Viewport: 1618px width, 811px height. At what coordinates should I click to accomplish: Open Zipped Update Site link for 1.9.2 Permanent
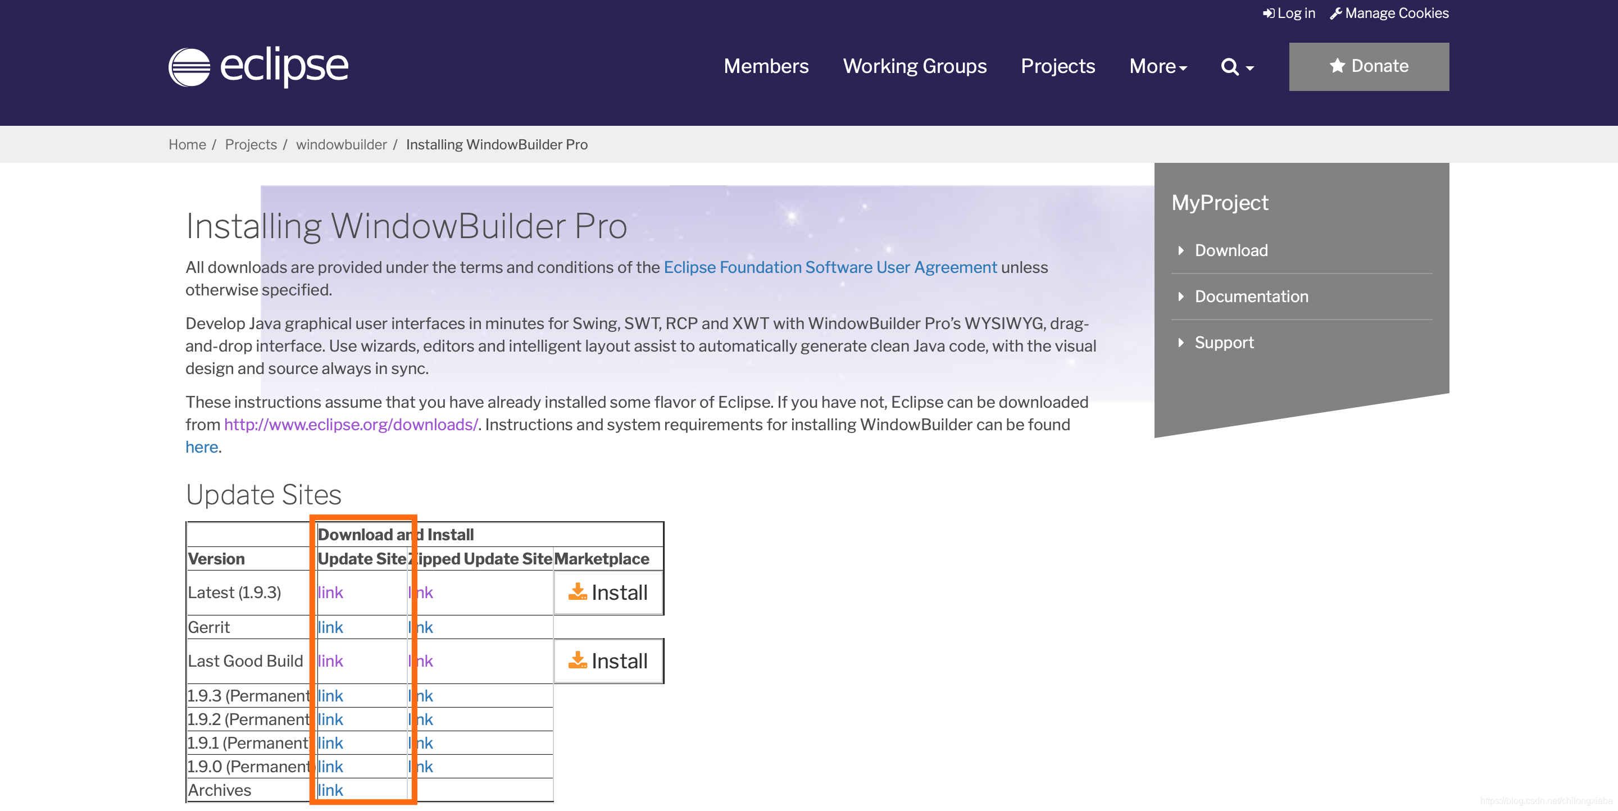click(421, 719)
